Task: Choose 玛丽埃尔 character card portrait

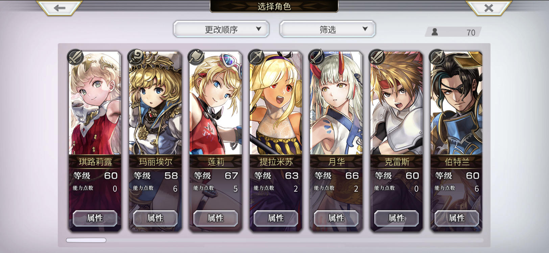Action: coord(155,103)
